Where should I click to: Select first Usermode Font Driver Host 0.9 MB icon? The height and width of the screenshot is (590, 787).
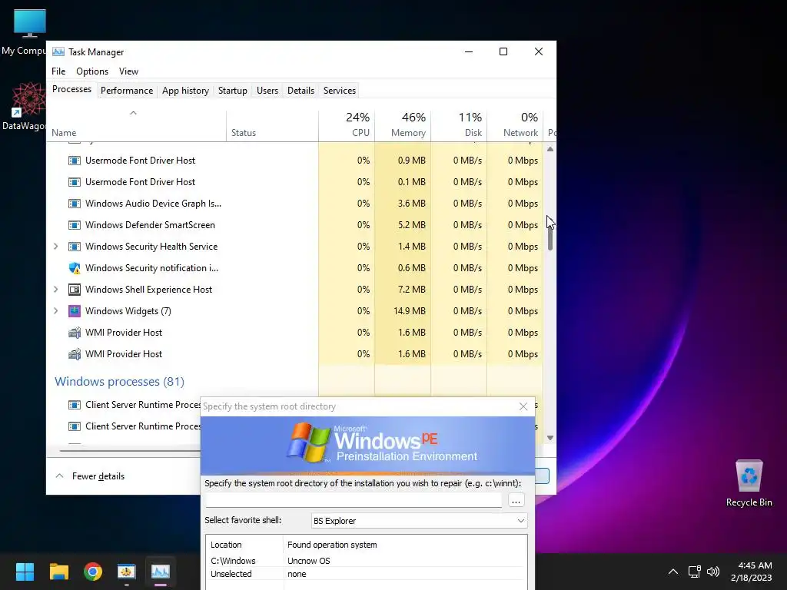[75, 161]
